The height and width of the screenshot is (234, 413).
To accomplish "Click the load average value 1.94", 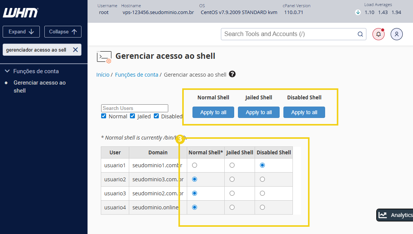I will pos(396,13).
